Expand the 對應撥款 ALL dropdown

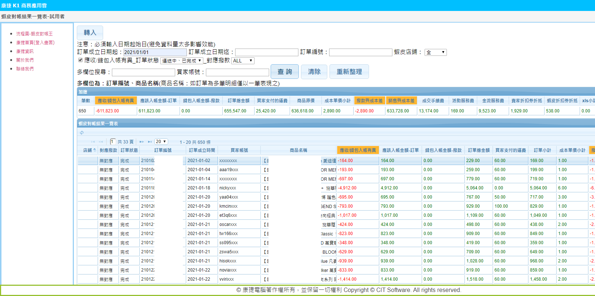click(242, 61)
